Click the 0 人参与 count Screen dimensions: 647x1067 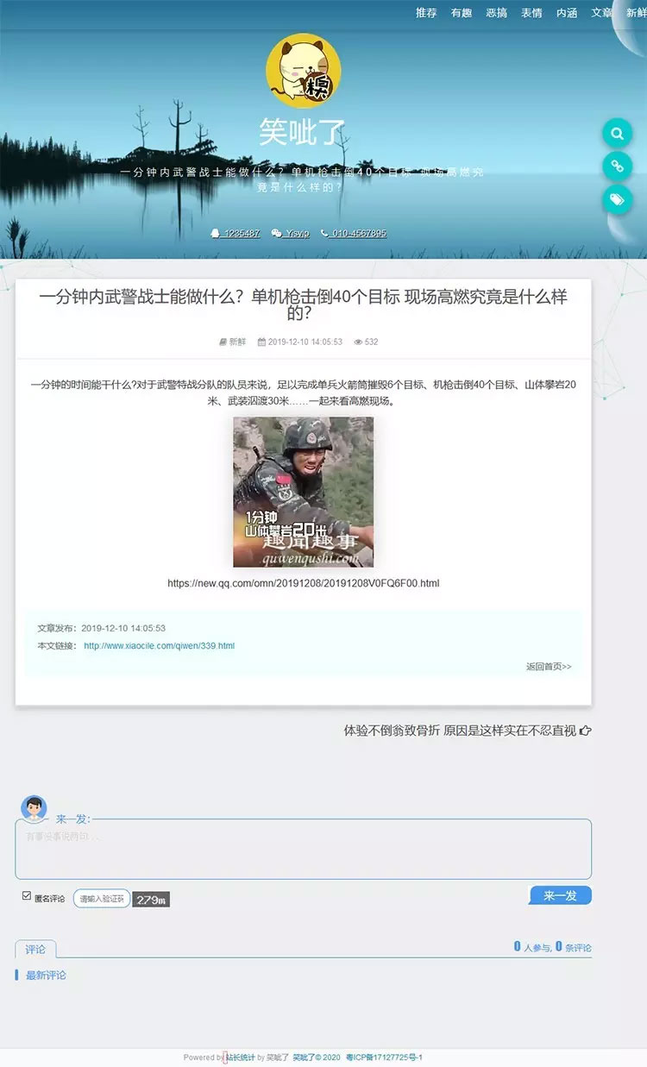point(533,947)
